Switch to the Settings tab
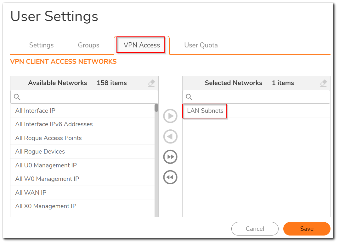 tap(41, 45)
